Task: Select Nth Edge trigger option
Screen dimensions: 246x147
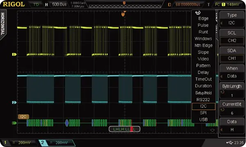Action: pos(203,45)
